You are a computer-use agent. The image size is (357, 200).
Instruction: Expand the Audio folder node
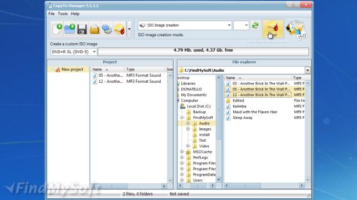tap(188, 123)
